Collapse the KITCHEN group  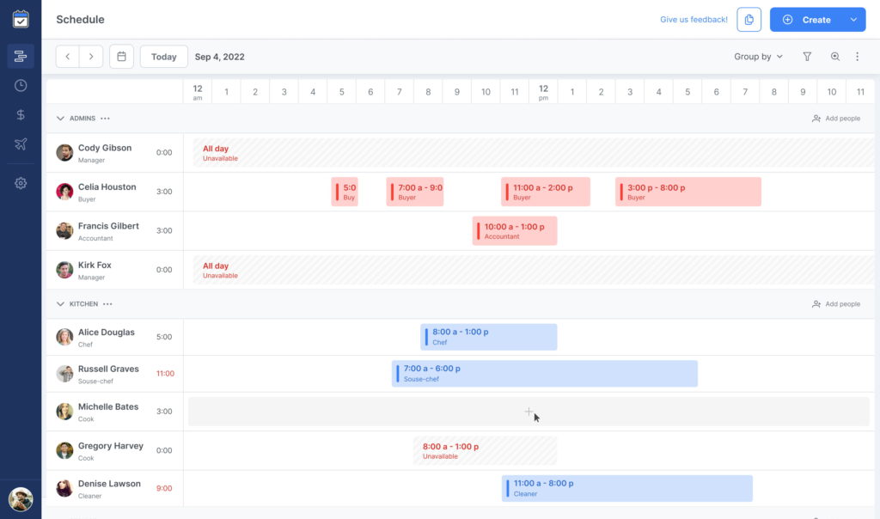(60, 304)
